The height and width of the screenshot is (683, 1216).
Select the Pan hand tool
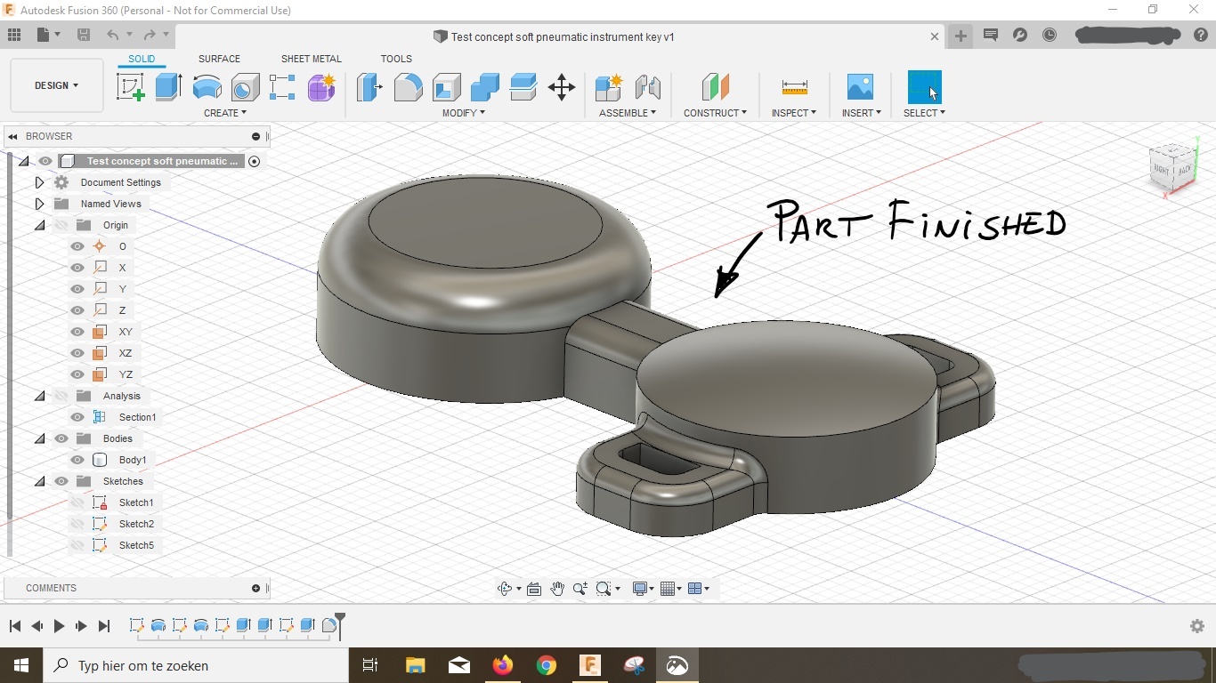(557, 589)
